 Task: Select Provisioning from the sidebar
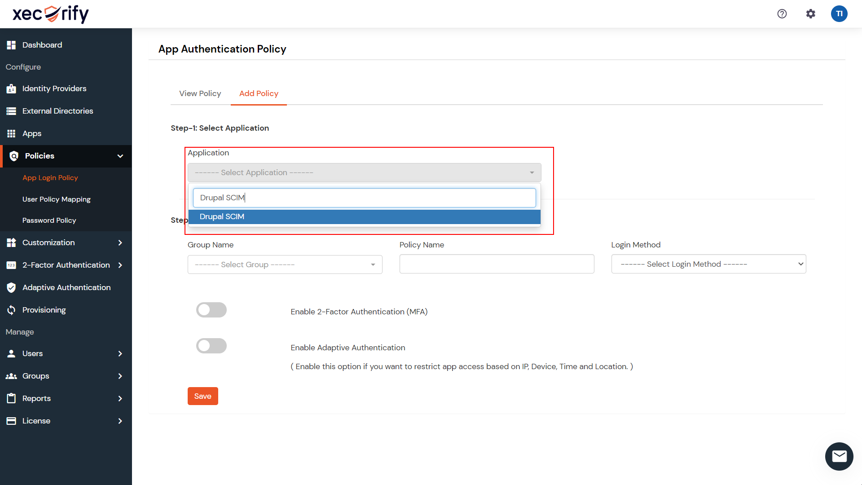pos(44,310)
